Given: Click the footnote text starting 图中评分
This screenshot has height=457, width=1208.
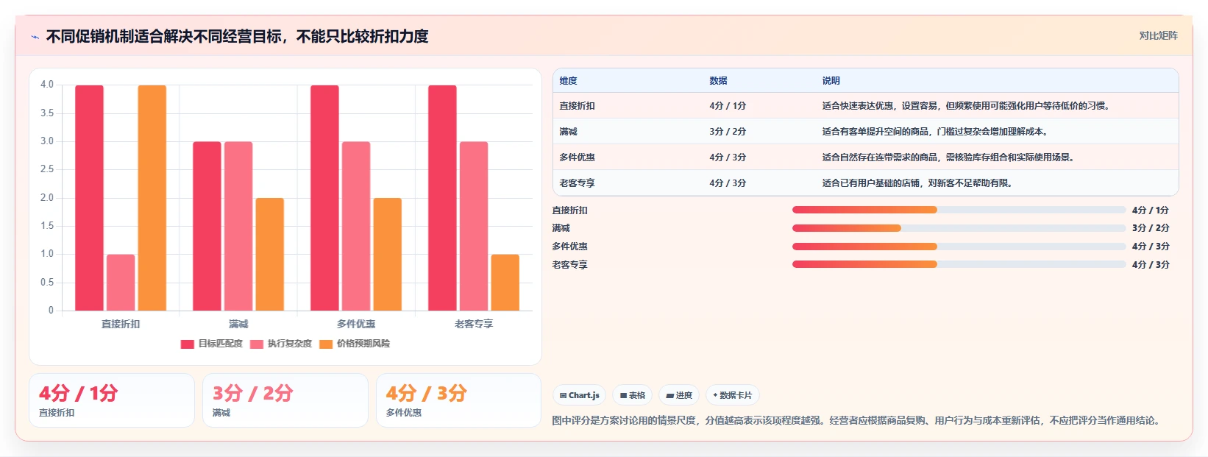Looking at the screenshot, I should point(858,421).
